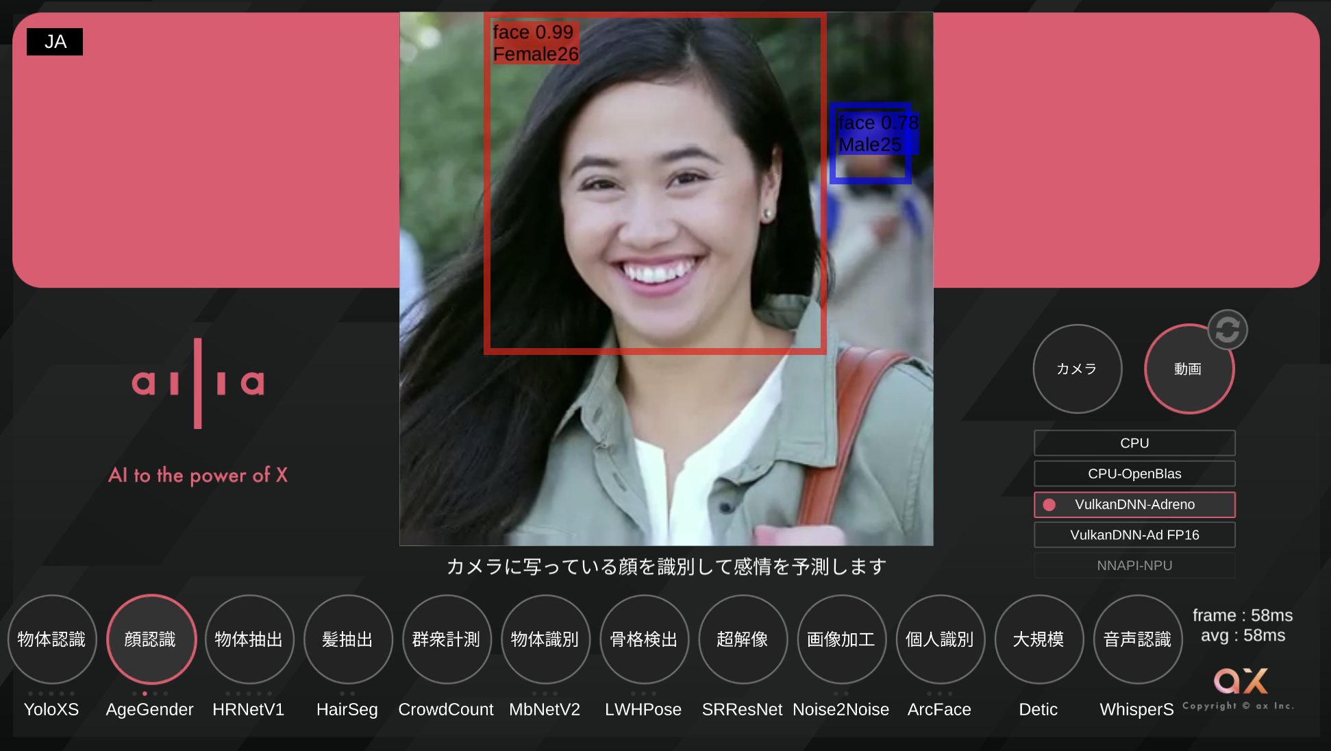Open the 髪抽出 HairSeg category
This screenshot has width=1331, height=751.
click(x=348, y=639)
